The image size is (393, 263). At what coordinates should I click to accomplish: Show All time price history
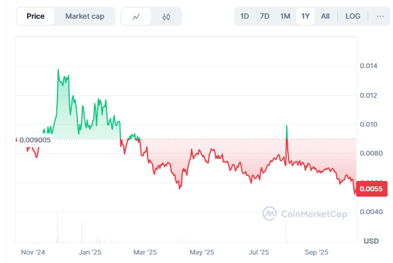[325, 16]
